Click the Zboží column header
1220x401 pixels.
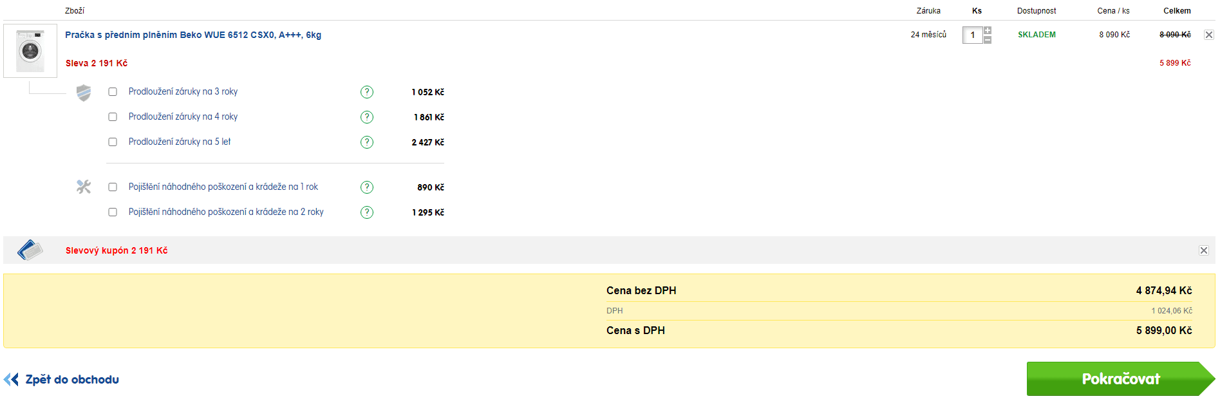[75, 11]
